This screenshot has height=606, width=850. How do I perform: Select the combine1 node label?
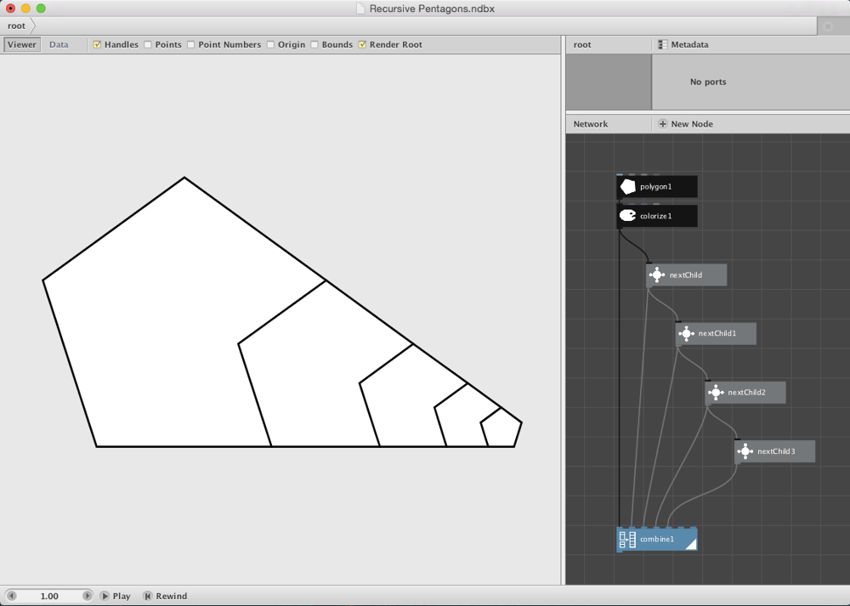coord(657,540)
